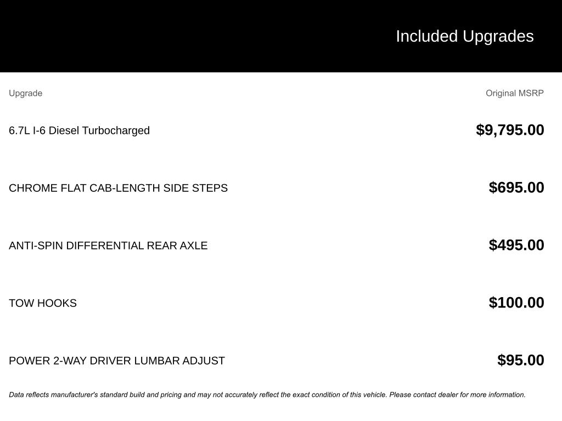The height and width of the screenshot is (421, 562).
Task: Select CHROME FLAT CAB-LENGTH SIDE STEPS upgrade
Action: pyautogui.click(x=118, y=188)
